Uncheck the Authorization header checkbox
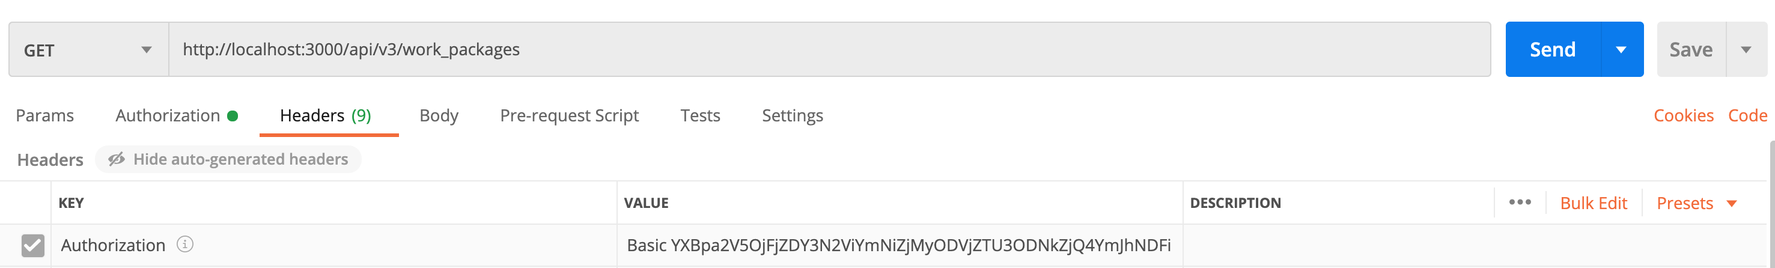Screen dimensions: 1775x268 coord(32,245)
